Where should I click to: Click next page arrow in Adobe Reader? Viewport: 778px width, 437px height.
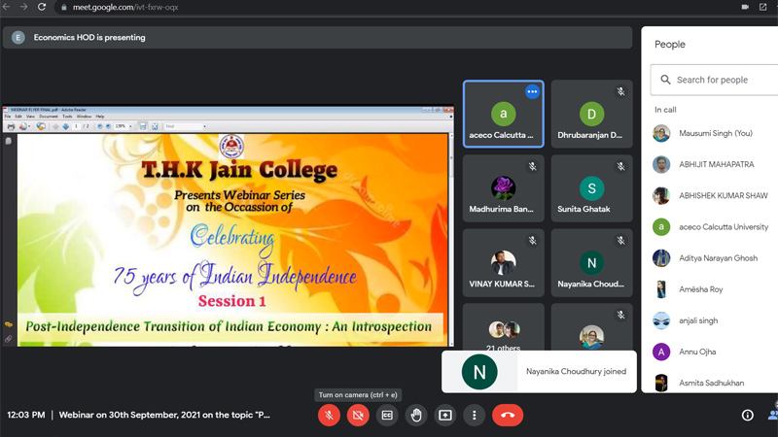pyautogui.click(x=65, y=126)
